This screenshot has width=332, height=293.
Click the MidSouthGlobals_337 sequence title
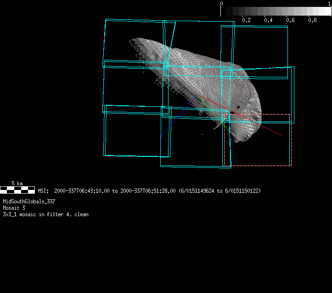tap(29, 201)
